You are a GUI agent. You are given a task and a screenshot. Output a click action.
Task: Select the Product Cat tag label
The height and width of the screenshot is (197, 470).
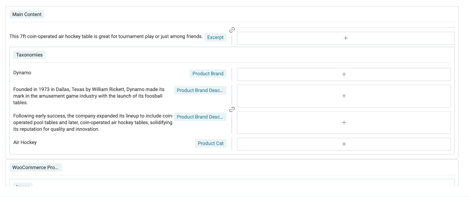[x=211, y=143]
